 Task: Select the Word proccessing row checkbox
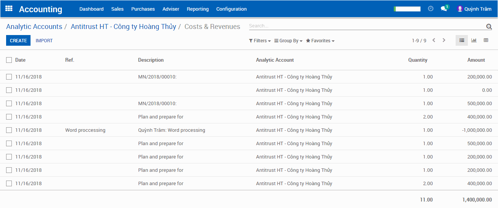[x=9, y=130]
